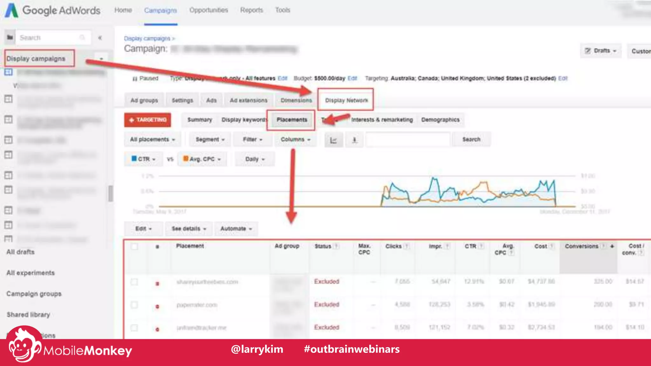
Task: Click the chart toggle icon in toolbar
Action: 333,140
